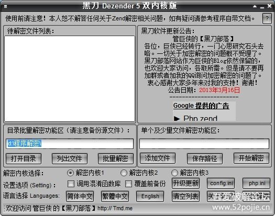Open the Google 提供的广告 link
Viewport: 275px width, 216px height.
[x=201, y=106]
